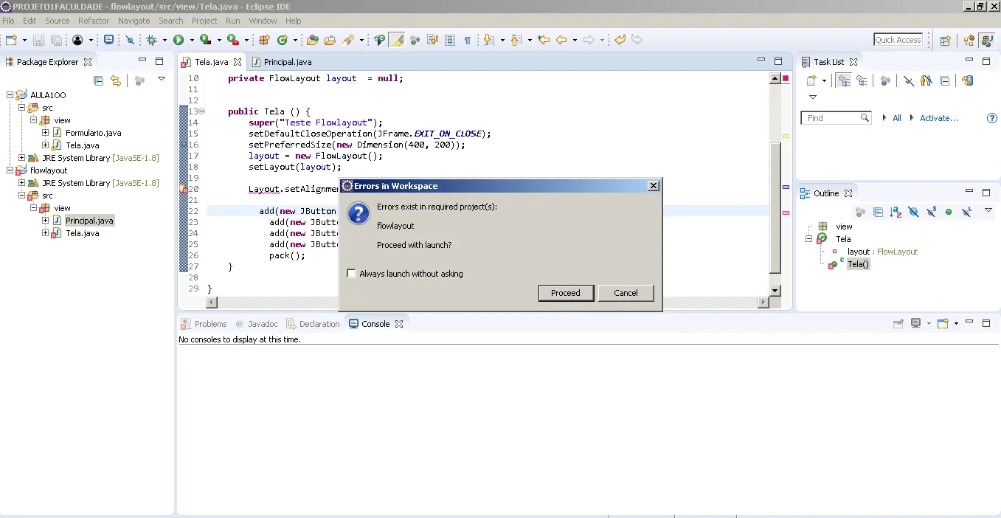Switch to the Principal.java editor tab

click(287, 62)
